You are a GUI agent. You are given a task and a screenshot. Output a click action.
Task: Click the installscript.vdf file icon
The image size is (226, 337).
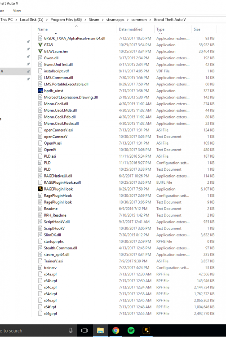[x=40, y=71]
